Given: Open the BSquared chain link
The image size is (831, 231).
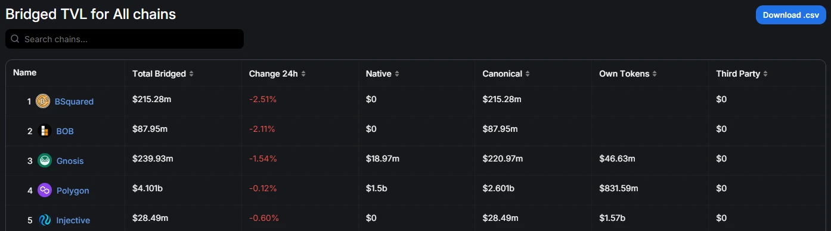Looking at the screenshot, I should tap(74, 102).
